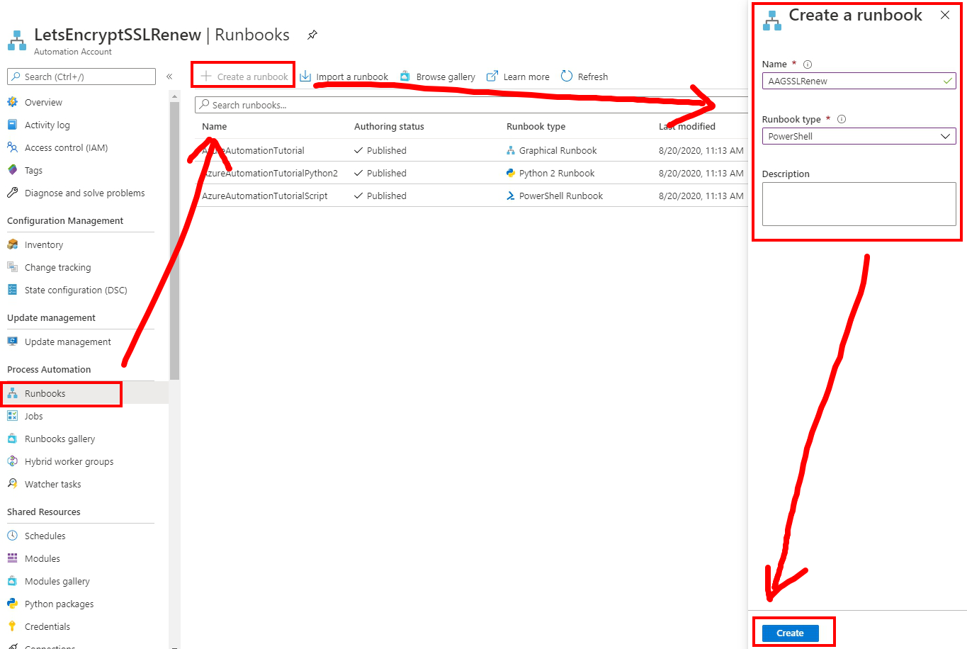This screenshot has width=967, height=649.
Task: Sort by Authoring status column header
Action: (389, 126)
